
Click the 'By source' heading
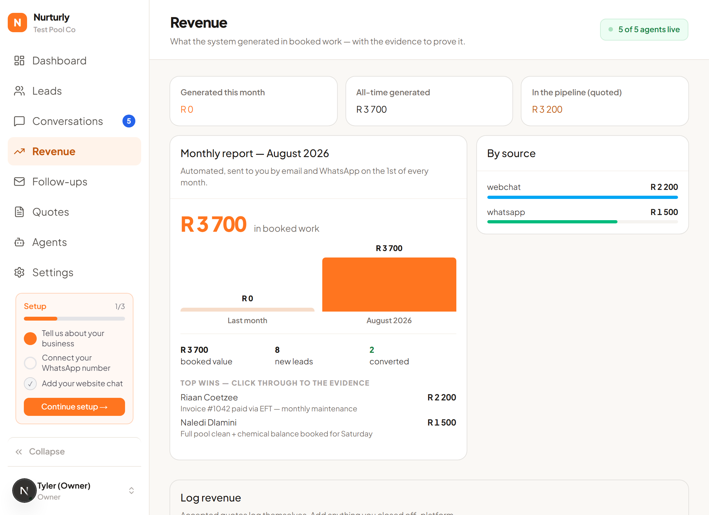(511, 154)
